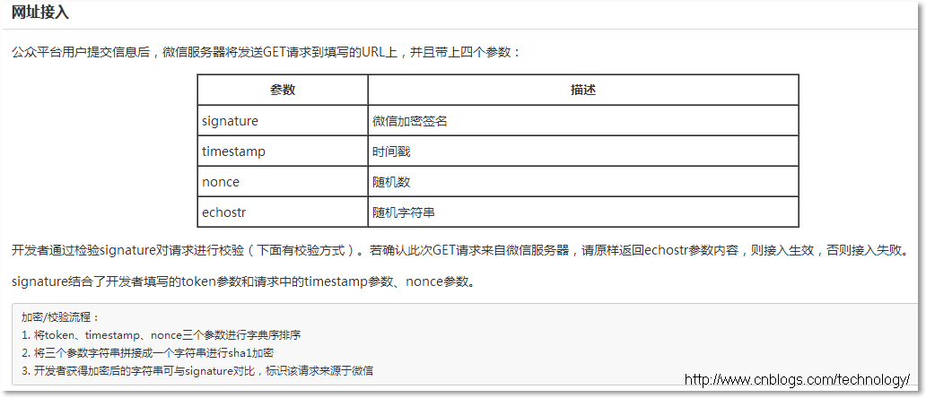Select the 参数 table column header
Image resolution: width=926 pixels, height=398 pixels.
click(x=283, y=90)
